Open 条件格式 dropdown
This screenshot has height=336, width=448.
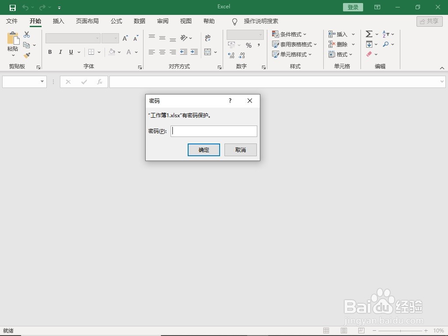coord(289,34)
